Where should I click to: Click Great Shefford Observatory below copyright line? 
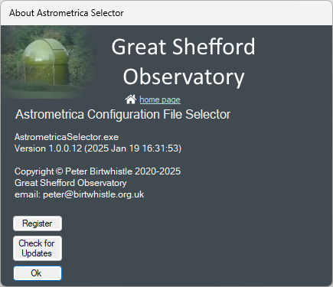pos(70,183)
